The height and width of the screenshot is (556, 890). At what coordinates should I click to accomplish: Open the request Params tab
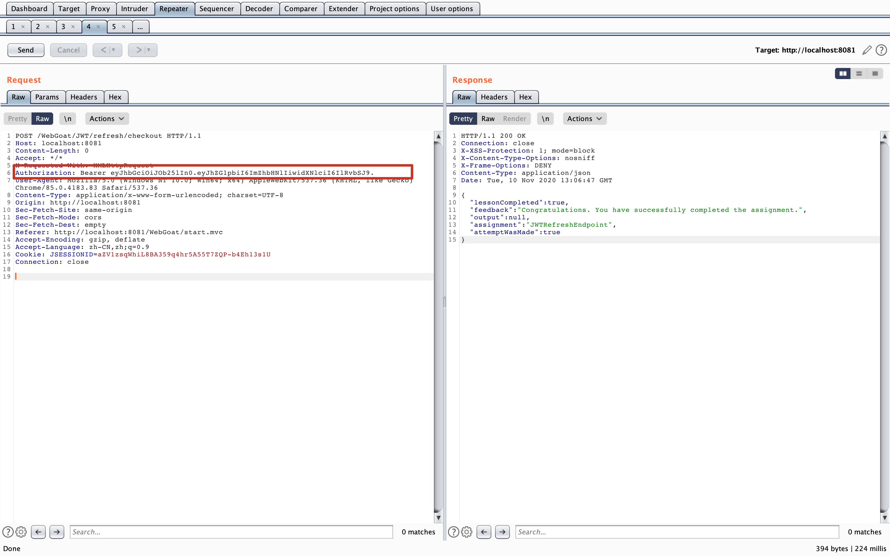[x=47, y=97]
